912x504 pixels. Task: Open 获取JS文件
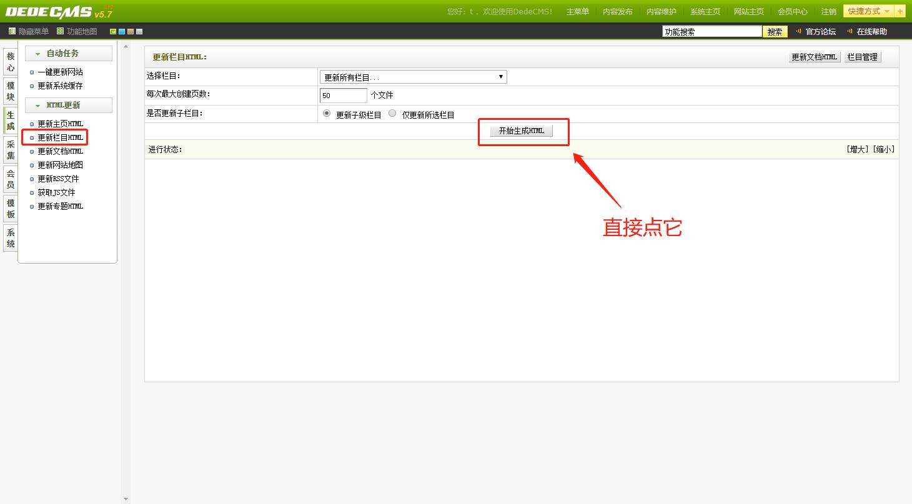56,192
